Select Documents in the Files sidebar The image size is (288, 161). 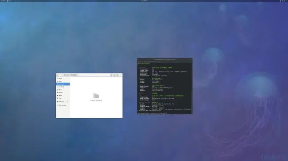(62, 84)
